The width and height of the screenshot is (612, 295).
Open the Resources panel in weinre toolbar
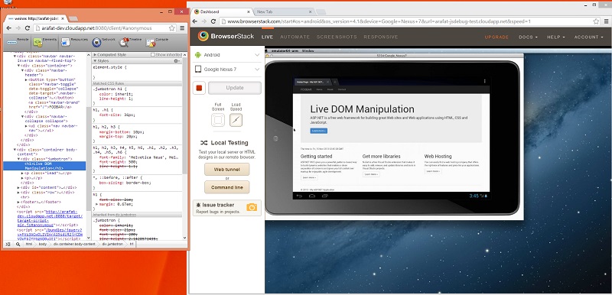point(74,41)
